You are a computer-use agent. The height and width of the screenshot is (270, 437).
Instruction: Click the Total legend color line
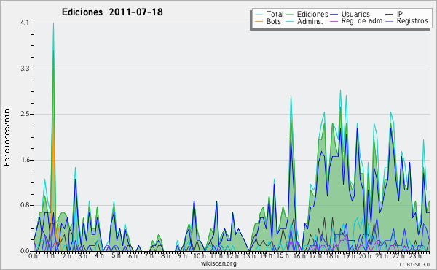click(x=259, y=15)
